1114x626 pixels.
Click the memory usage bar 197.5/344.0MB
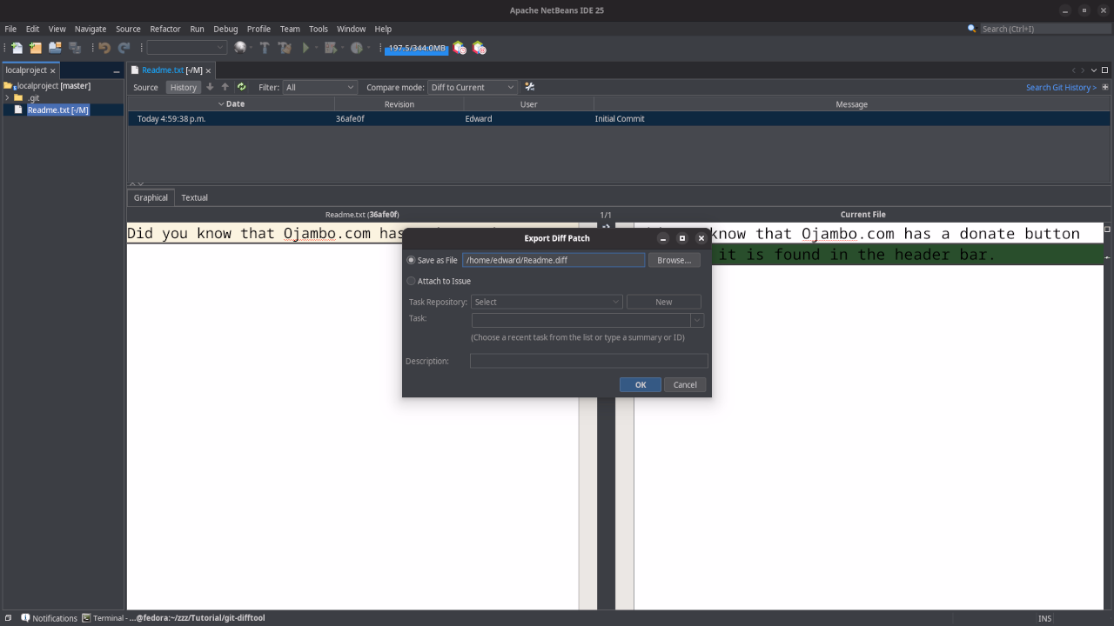[x=417, y=48]
